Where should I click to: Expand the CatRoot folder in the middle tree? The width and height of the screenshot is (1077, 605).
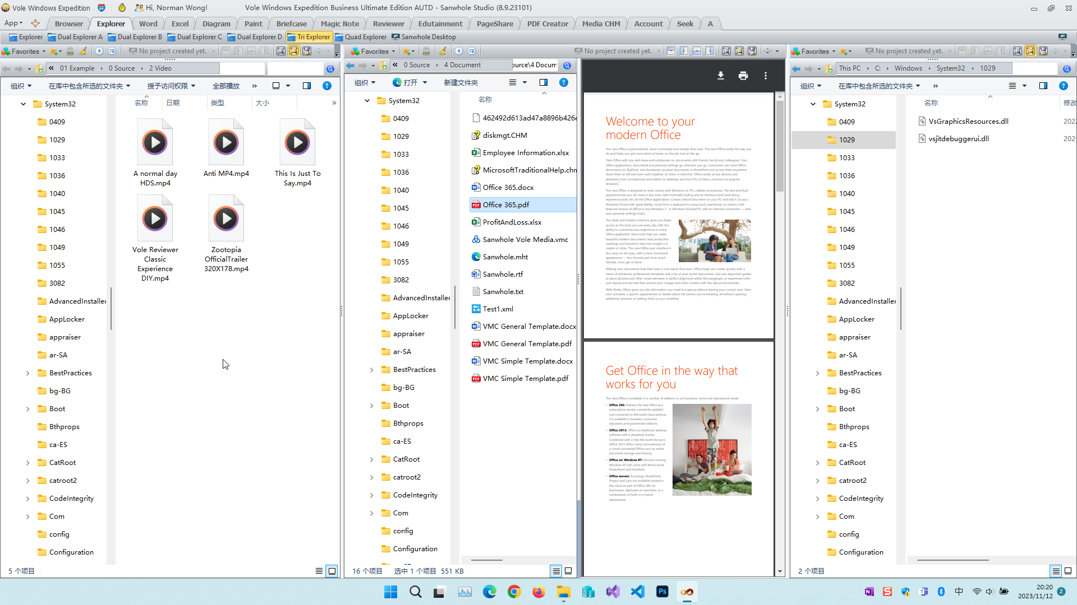(371, 459)
